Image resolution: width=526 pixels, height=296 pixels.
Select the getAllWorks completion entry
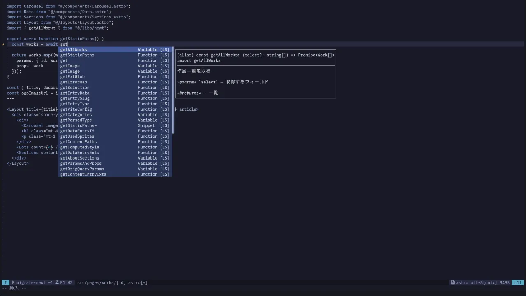pos(73,49)
